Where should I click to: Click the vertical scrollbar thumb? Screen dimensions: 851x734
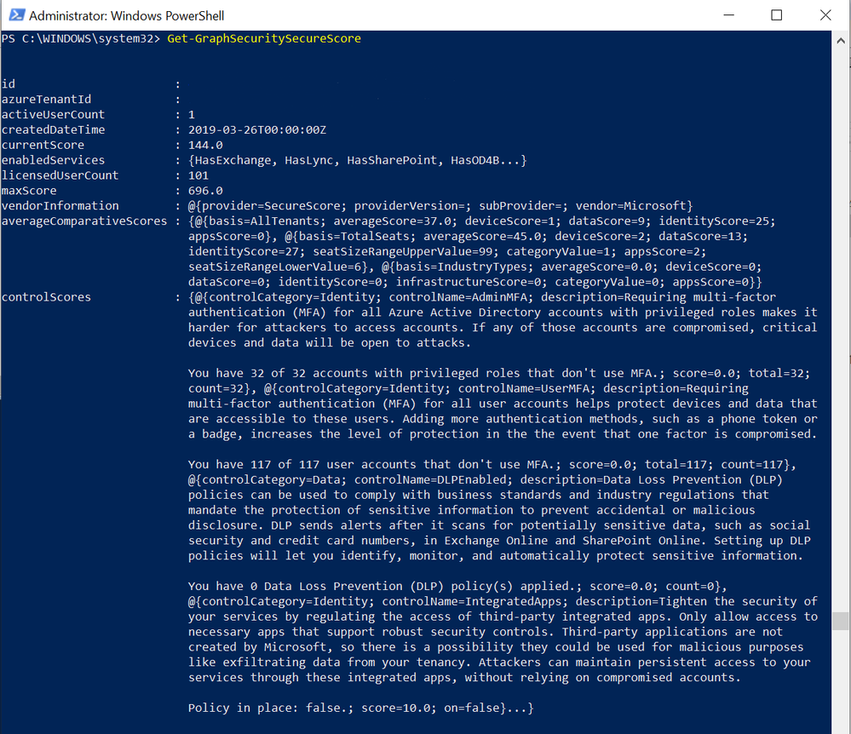tap(841, 621)
